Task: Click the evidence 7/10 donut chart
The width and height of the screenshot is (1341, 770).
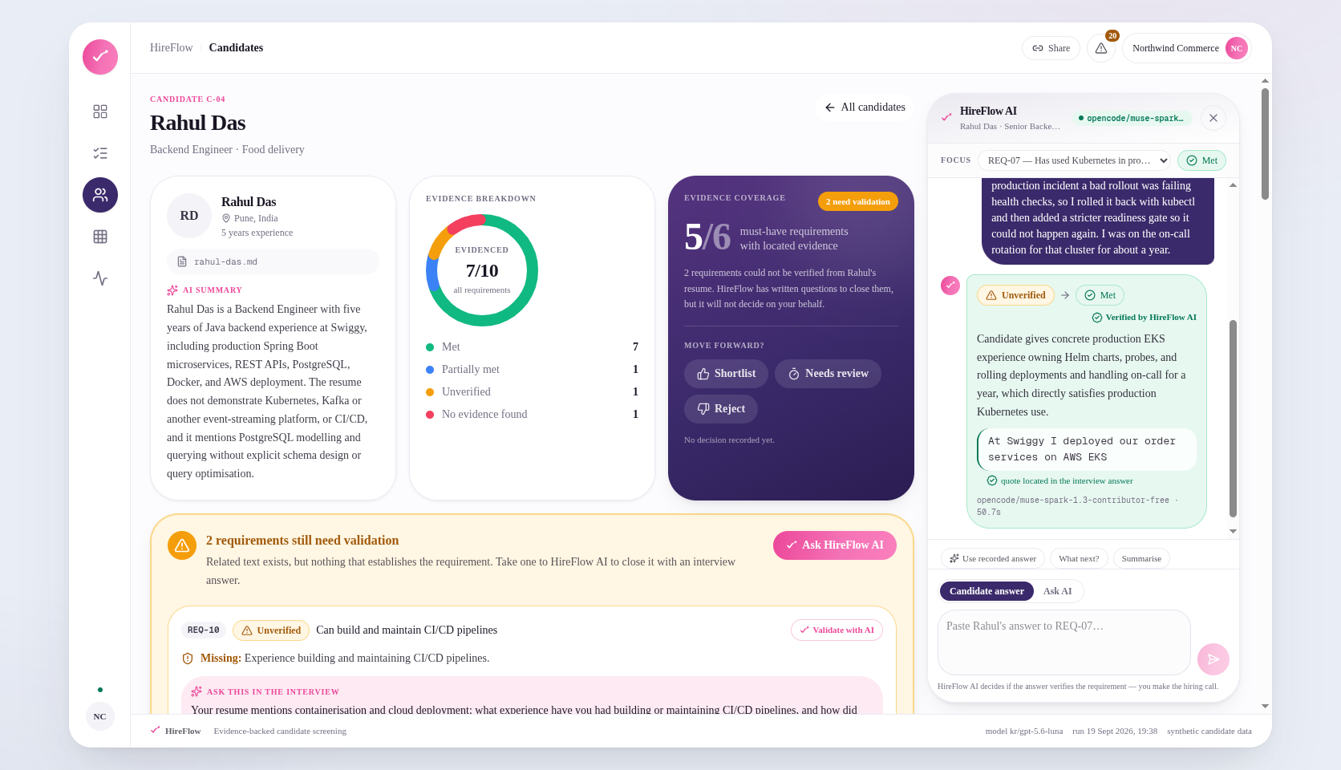Action: (482, 270)
